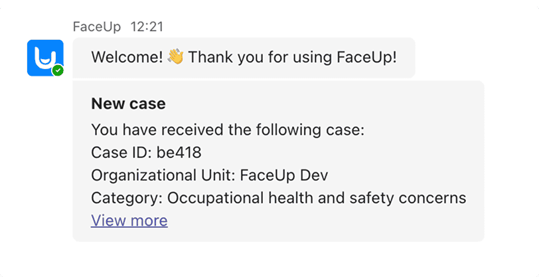
Task: Click the FaceUp sender name
Action: click(x=98, y=27)
